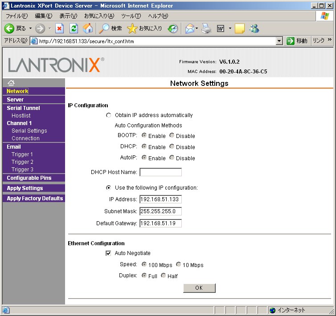Click Apply Settings in sidebar
Screen dimensions: 336x316
[25, 188]
